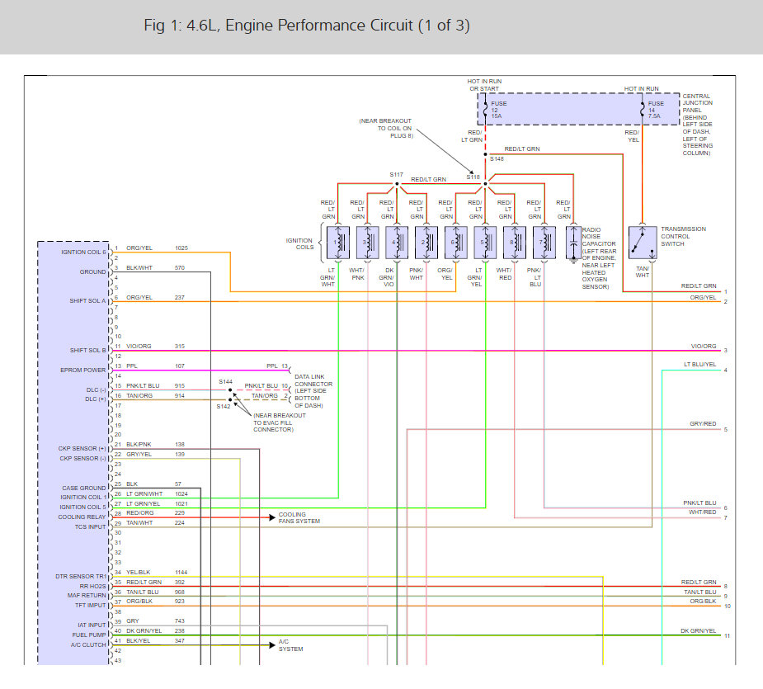Click ignition coil 8 symbol

pos(515,243)
